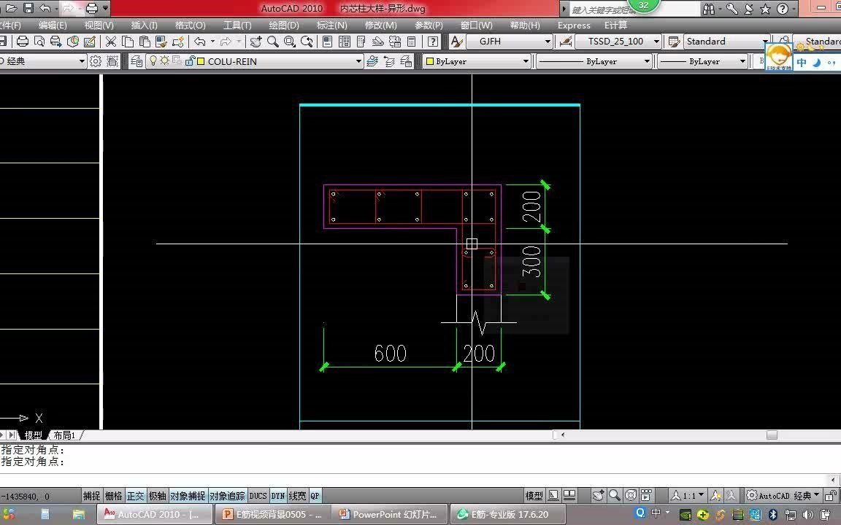Expand the GJFH text style dropdown
Viewport: 841px width, 525px height.
[x=548, y=42]
